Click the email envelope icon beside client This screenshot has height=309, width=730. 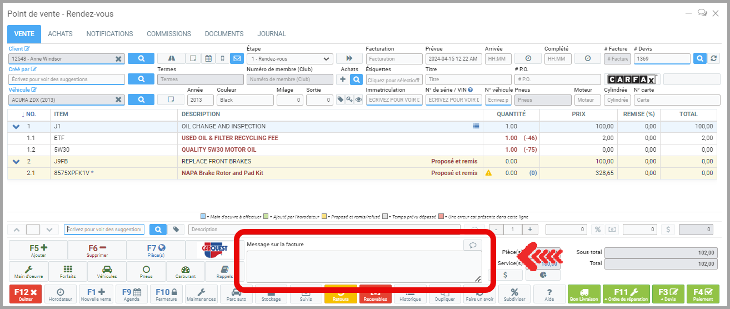tap(237, 58)
